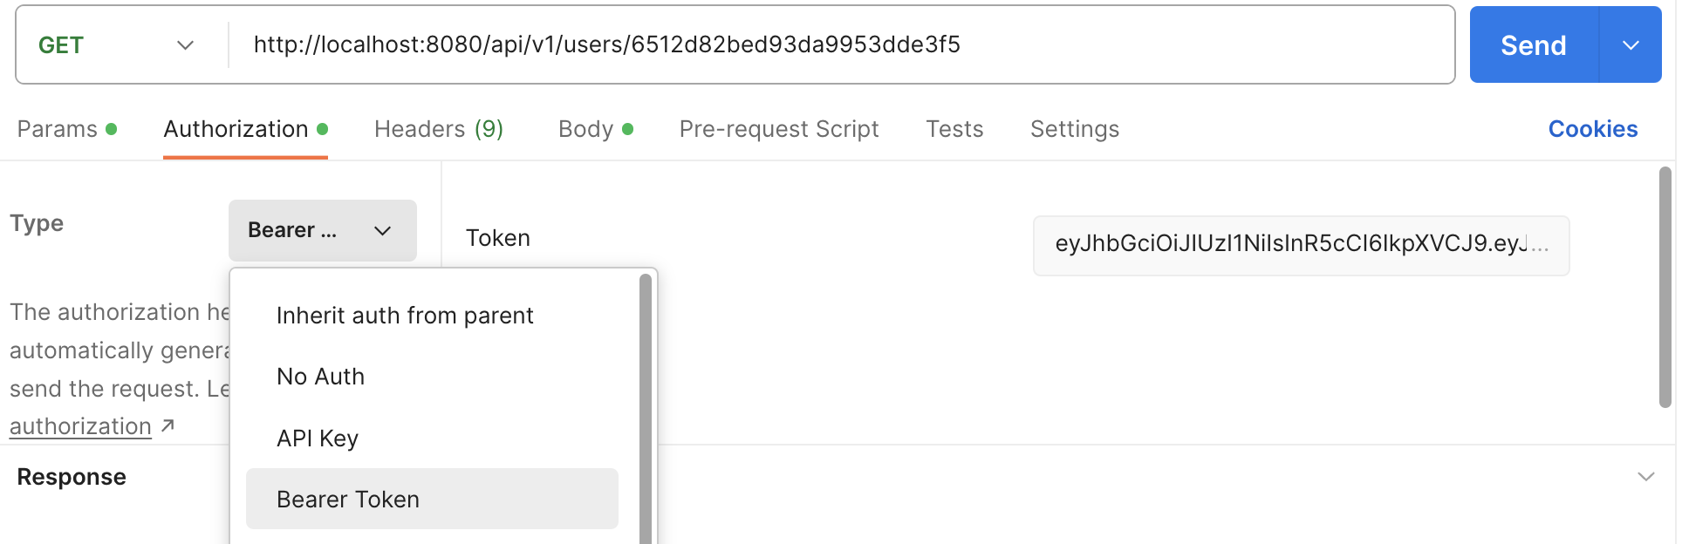The image size is (1682, 544).
Task: Click the Token value input field
Action: (x=1300, y=245)
